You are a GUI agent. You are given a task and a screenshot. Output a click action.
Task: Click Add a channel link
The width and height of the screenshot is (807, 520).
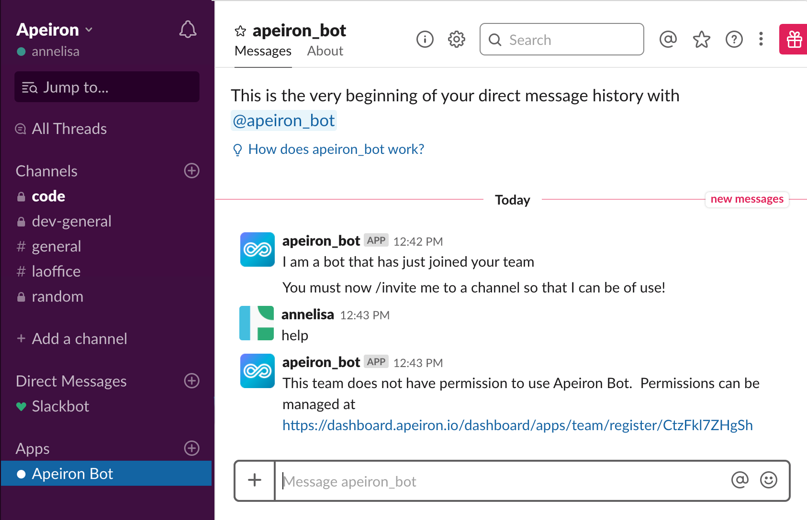point(72,339)
